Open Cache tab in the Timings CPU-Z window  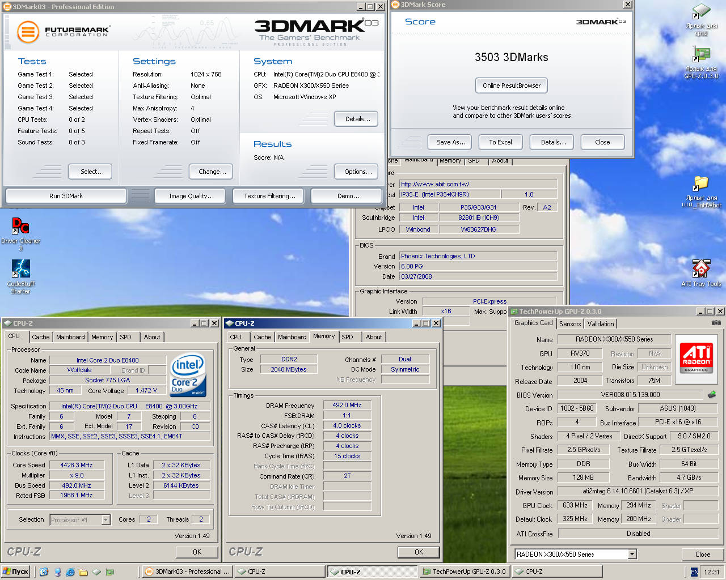pyautogui.click(x=262, y=337)
